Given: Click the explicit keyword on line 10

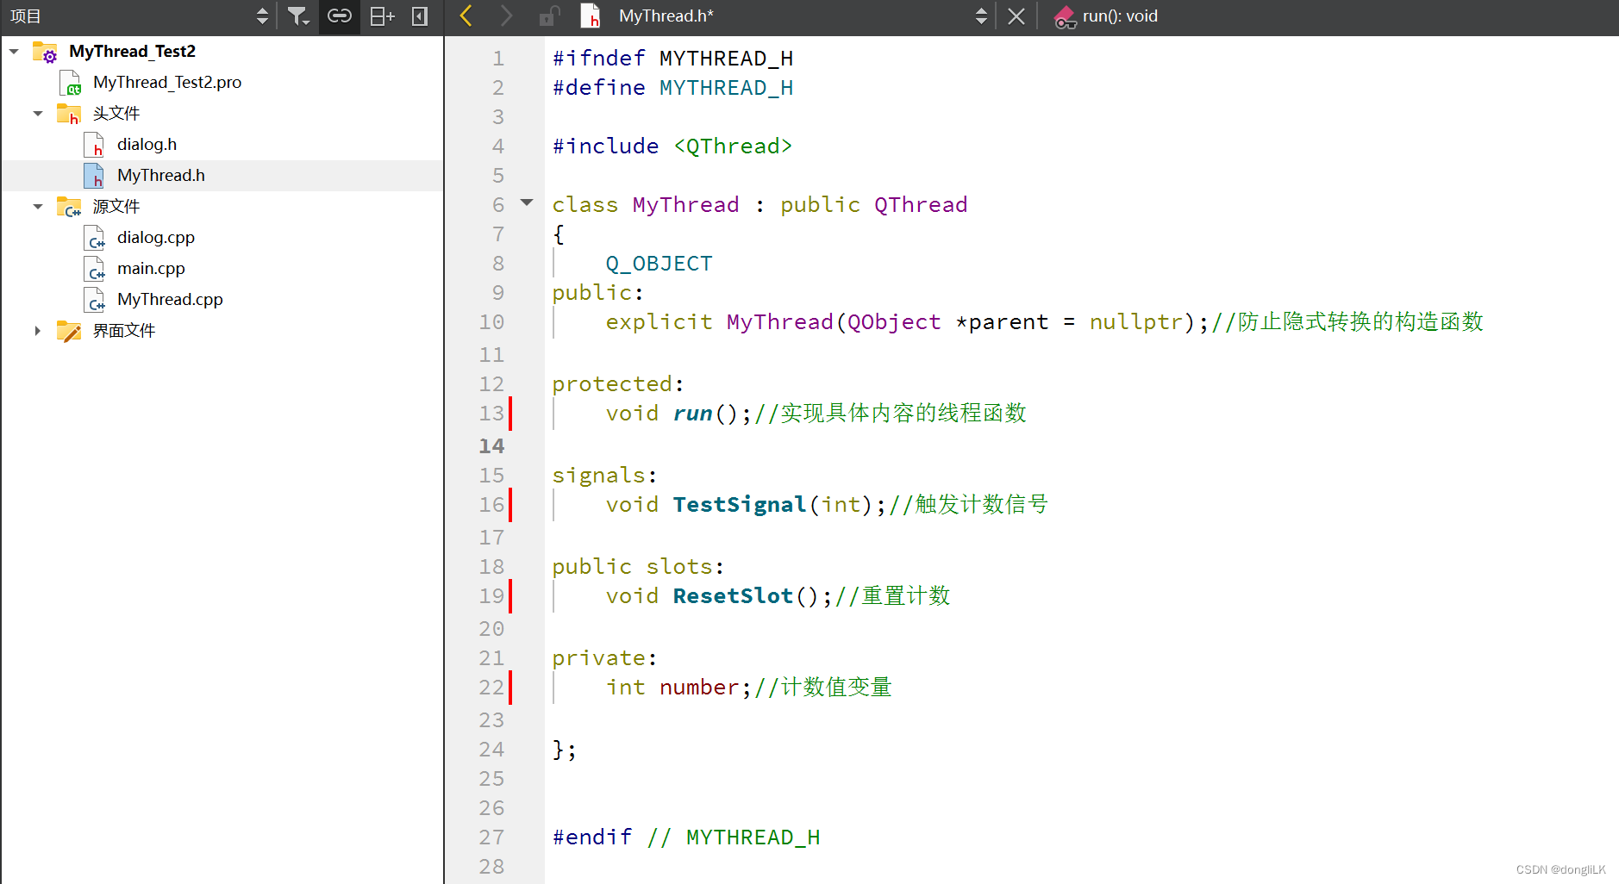Looking at the screenshot, I should pyautogui.click(x=659, y=322).
